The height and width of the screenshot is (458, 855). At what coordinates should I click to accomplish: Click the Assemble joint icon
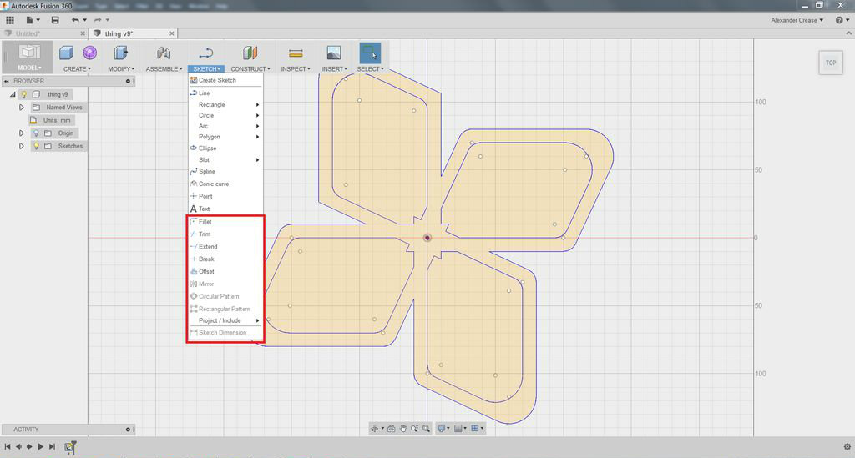tap(164, 53)
